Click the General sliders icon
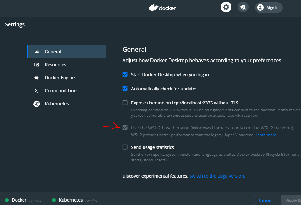The image size is (301, 205). tap(37, 51)
